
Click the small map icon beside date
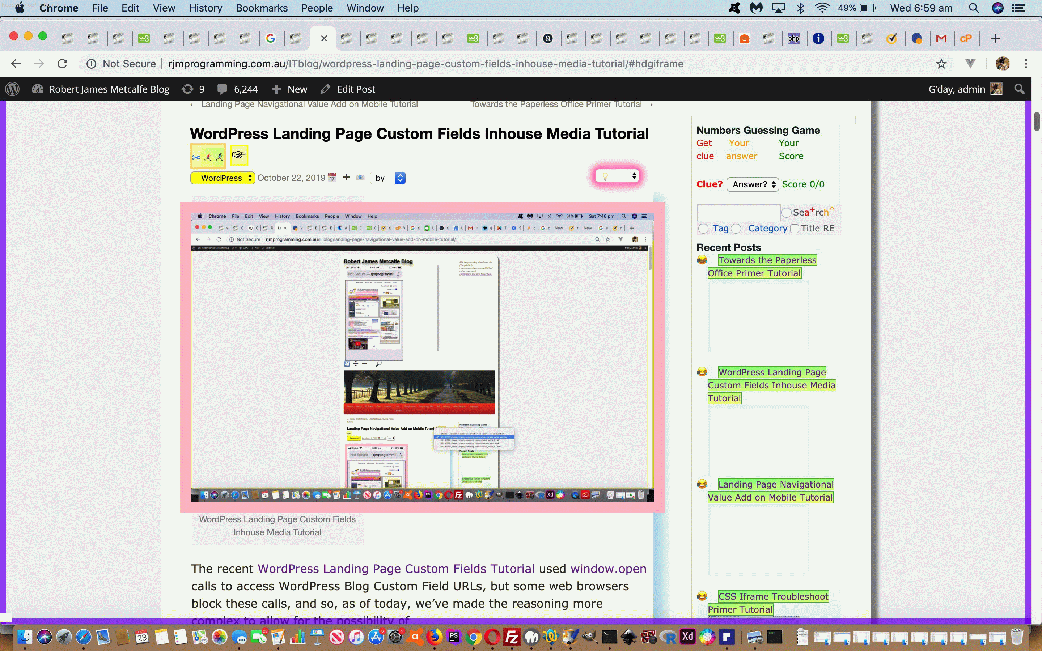(360, 177)
